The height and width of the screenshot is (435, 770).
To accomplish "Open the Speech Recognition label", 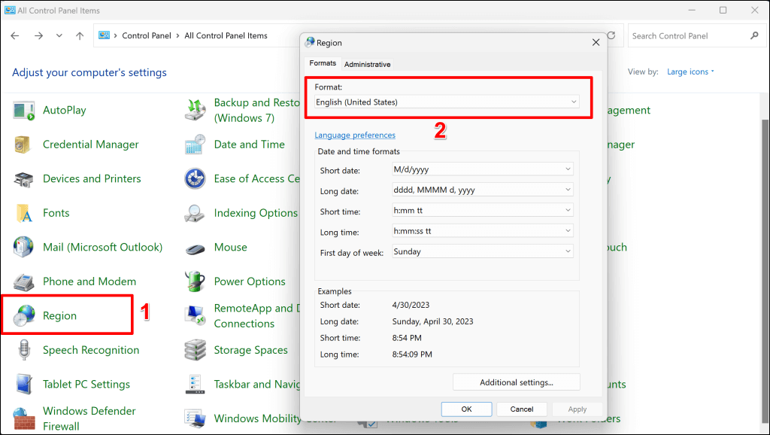I will (91, 350).
